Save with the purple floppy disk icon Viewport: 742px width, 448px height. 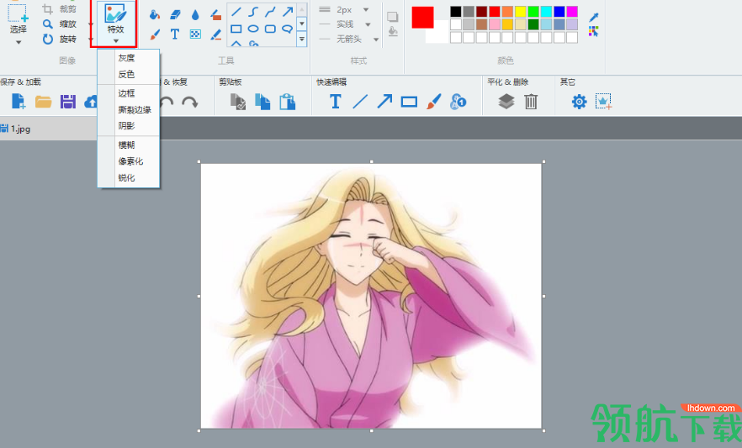pyautogui.click(x=67, y=101)
